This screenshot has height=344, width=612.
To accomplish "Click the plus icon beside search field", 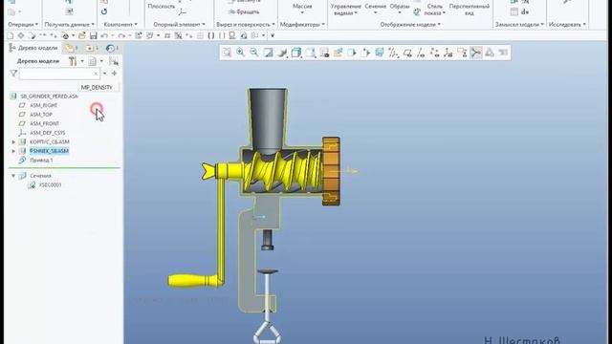I will click(x=115, y=74).
